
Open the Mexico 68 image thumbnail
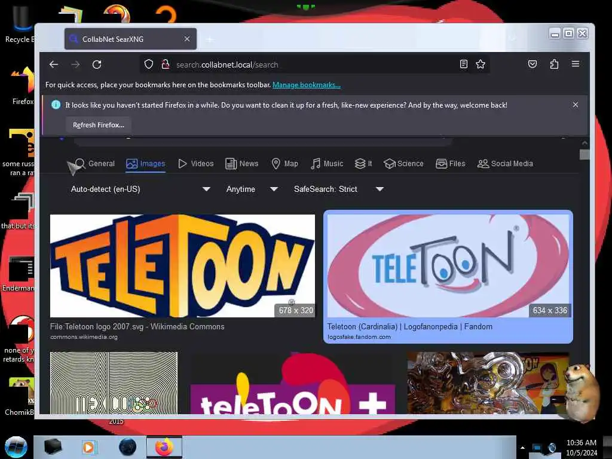114,383
